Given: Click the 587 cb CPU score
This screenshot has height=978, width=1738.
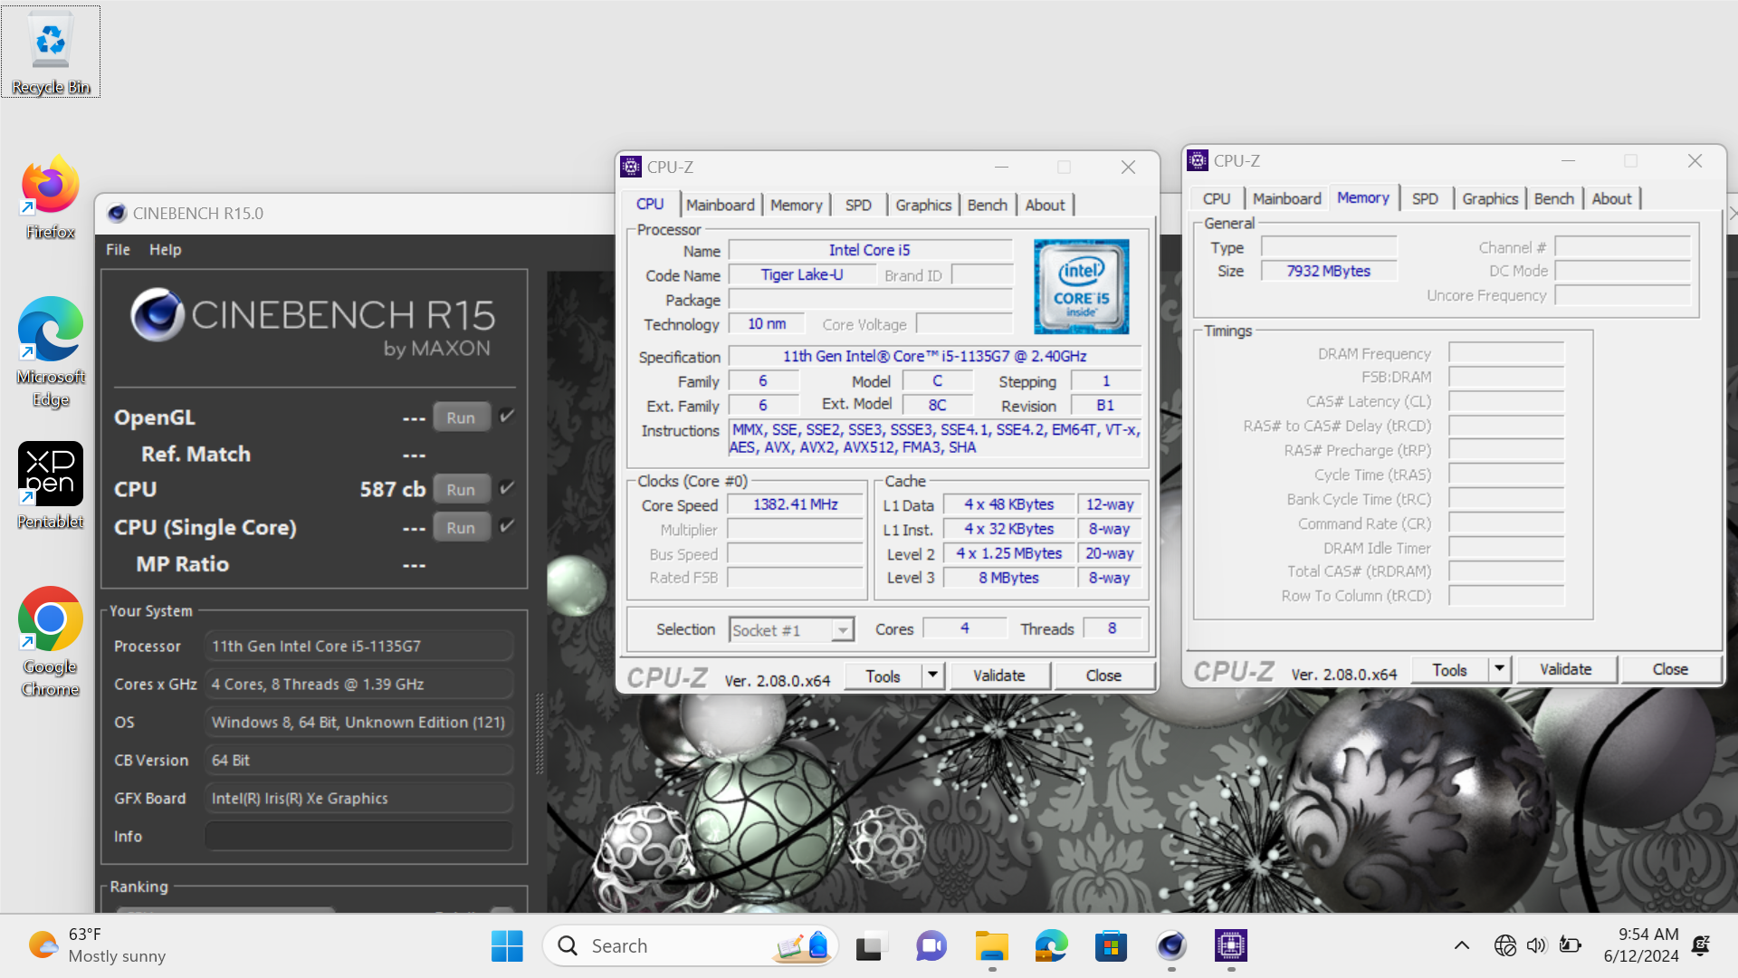Looking at the screenshot, I should tap(392, 489).
